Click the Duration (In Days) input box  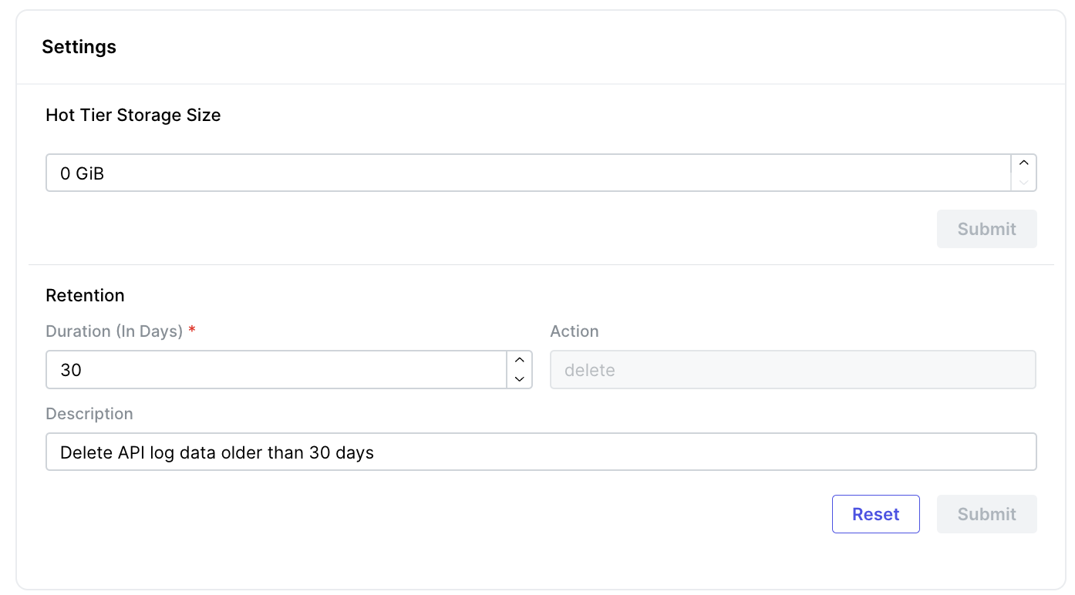click(275, 370)
